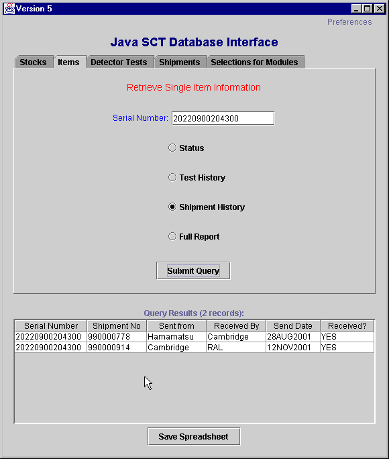Click into the Serial Number field
This screenshot has height=459, width=389.
click(x=223, y=118)
